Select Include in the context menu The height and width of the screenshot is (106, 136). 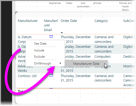pyautogui.click(x=39, y=50)
